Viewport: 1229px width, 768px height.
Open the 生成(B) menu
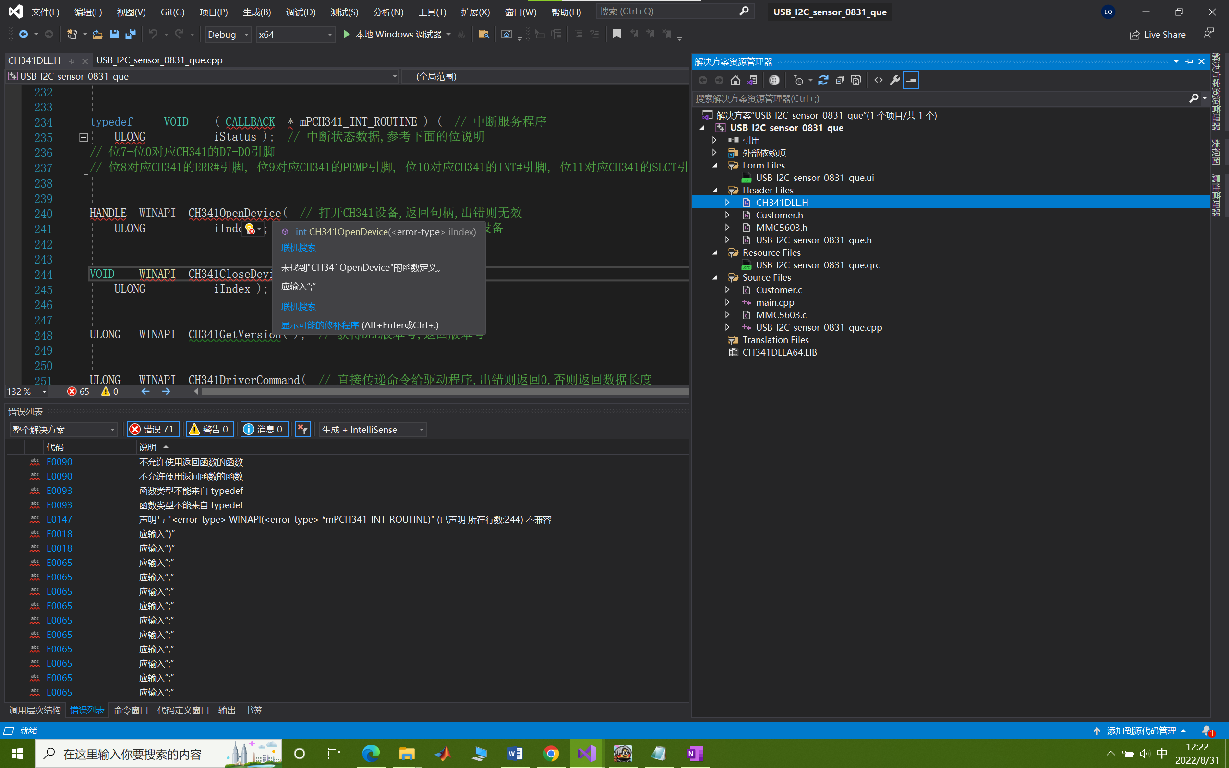tap(257, 12)
